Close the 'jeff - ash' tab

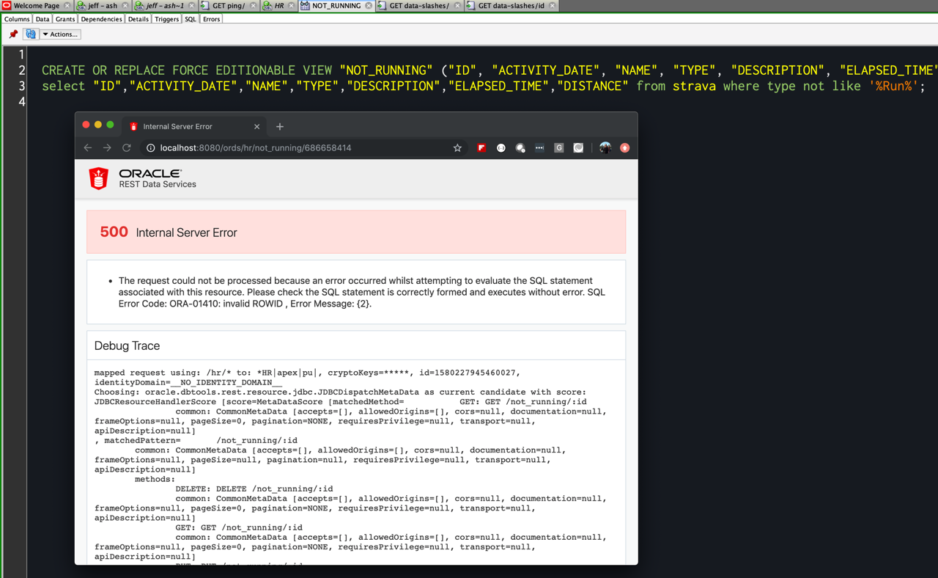tap(125, 6)
